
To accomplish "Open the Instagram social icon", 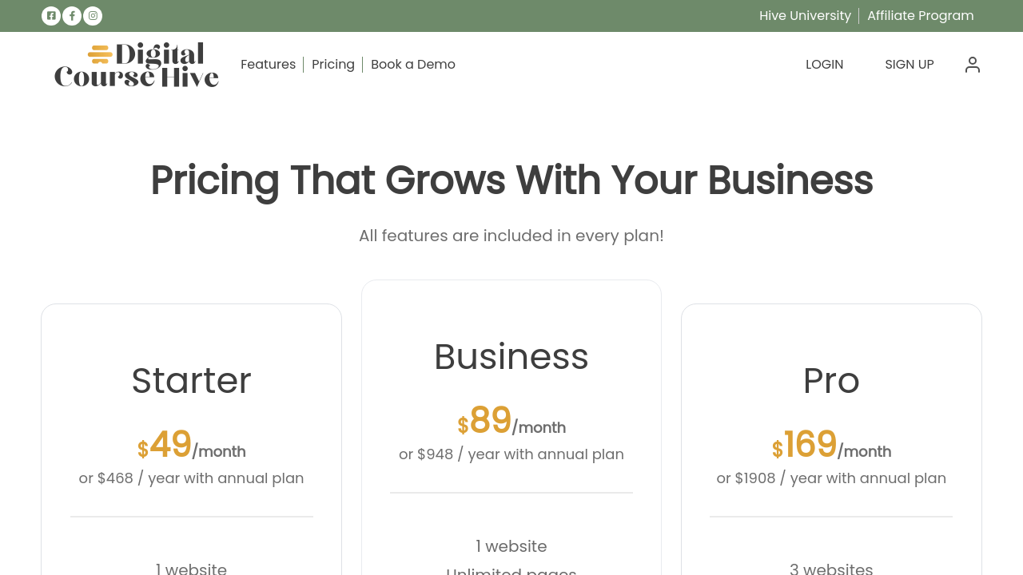I will pyautogui.click(x=93, y=16).
